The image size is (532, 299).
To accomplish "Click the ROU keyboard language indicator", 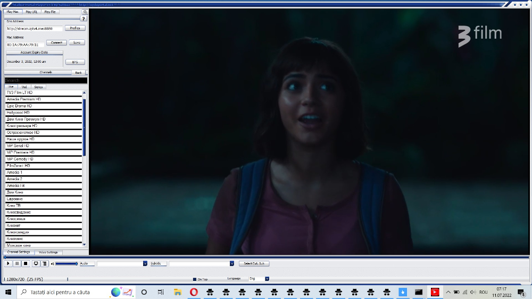I will click(484, 292).
